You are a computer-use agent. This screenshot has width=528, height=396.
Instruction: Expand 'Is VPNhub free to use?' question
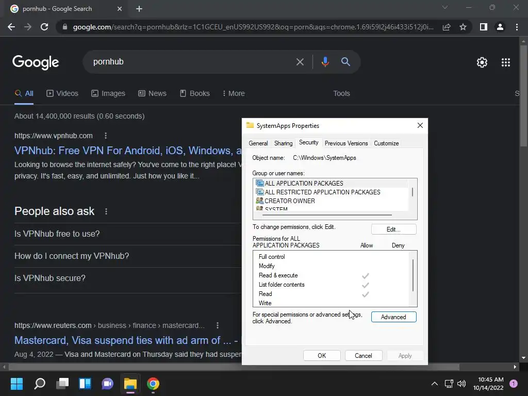(x=128, y=234)
